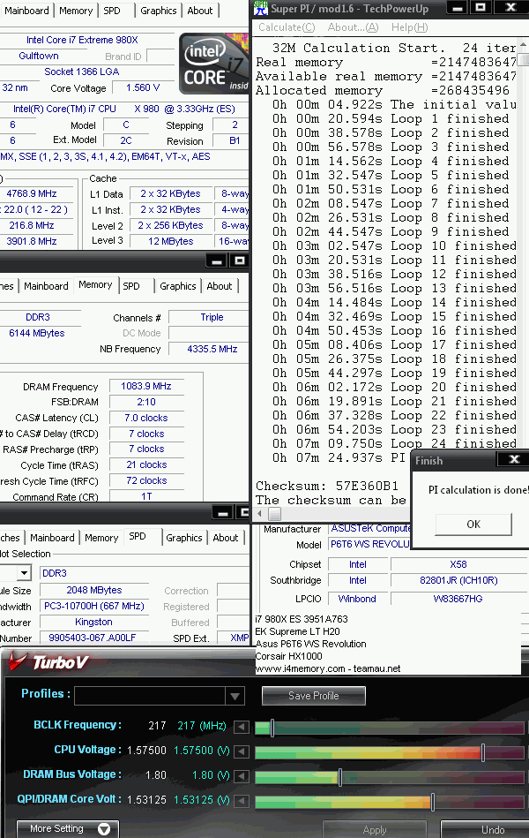529x838 pixels.
Task: Open Graphics tab in the Intel-logo CPU-Z window
Action: [x=158, y=11]
